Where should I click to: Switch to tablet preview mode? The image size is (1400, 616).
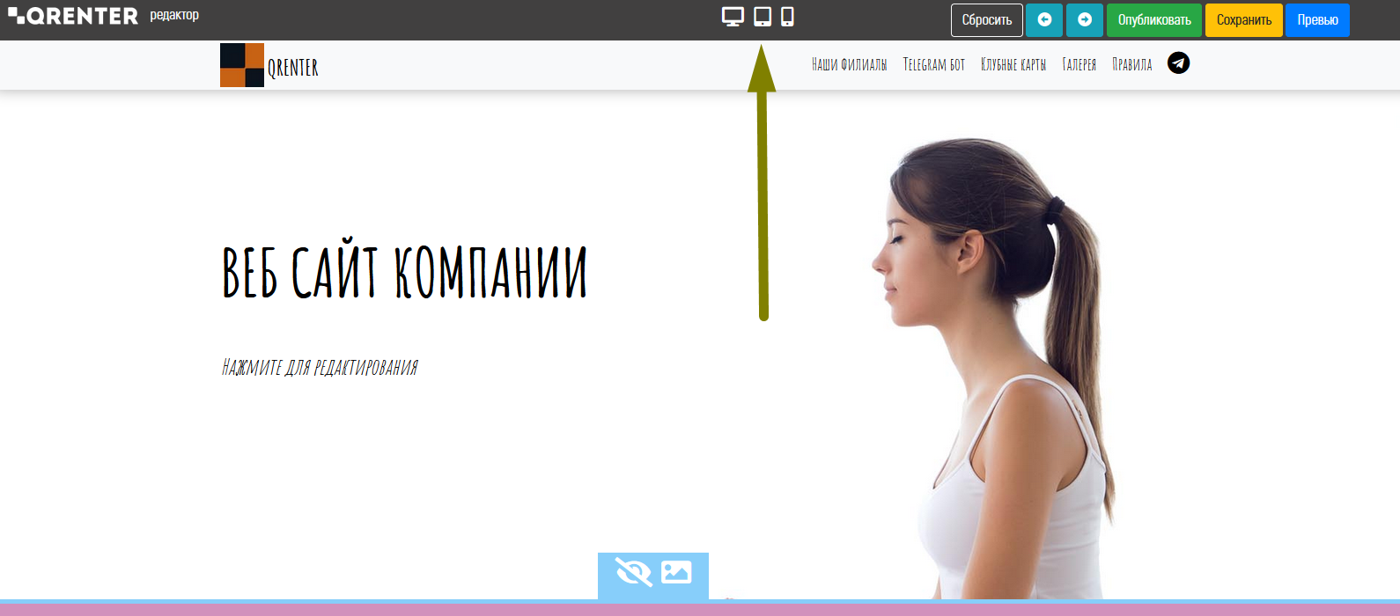point(763,17)
